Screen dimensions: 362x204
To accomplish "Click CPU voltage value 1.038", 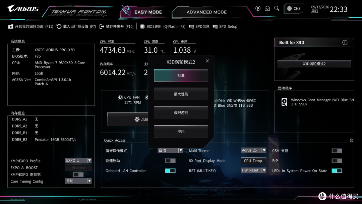I will (182, 50).
